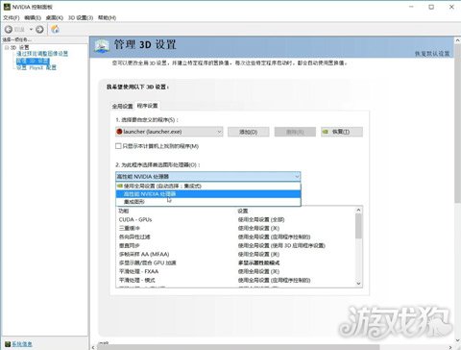Viewport: 461px width, 350px height.
Task: Open the 3D 设置(3) menu
Action: (x=81, y=17)
